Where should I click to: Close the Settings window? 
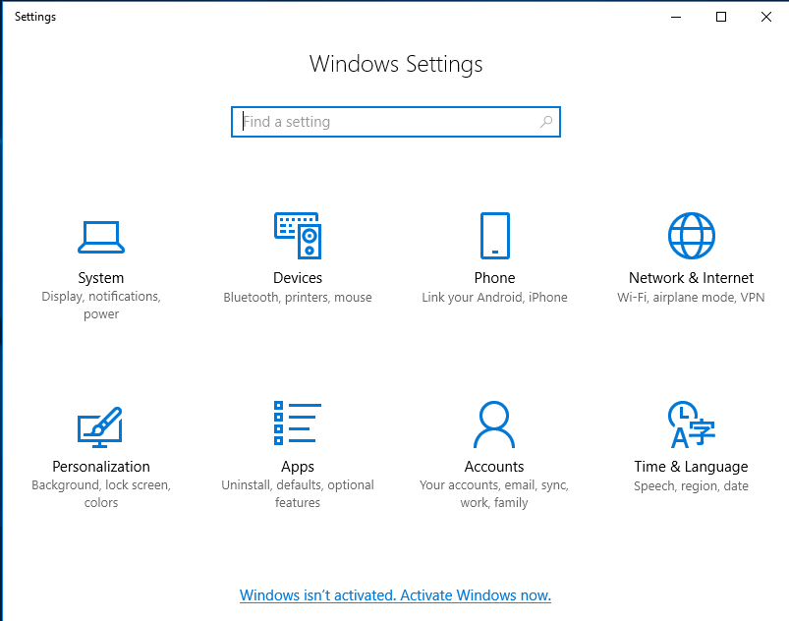pos(766,17)
